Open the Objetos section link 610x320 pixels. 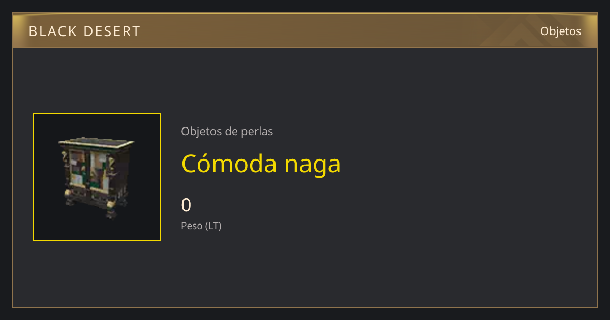pyautogui.click(x=561, y=31)
